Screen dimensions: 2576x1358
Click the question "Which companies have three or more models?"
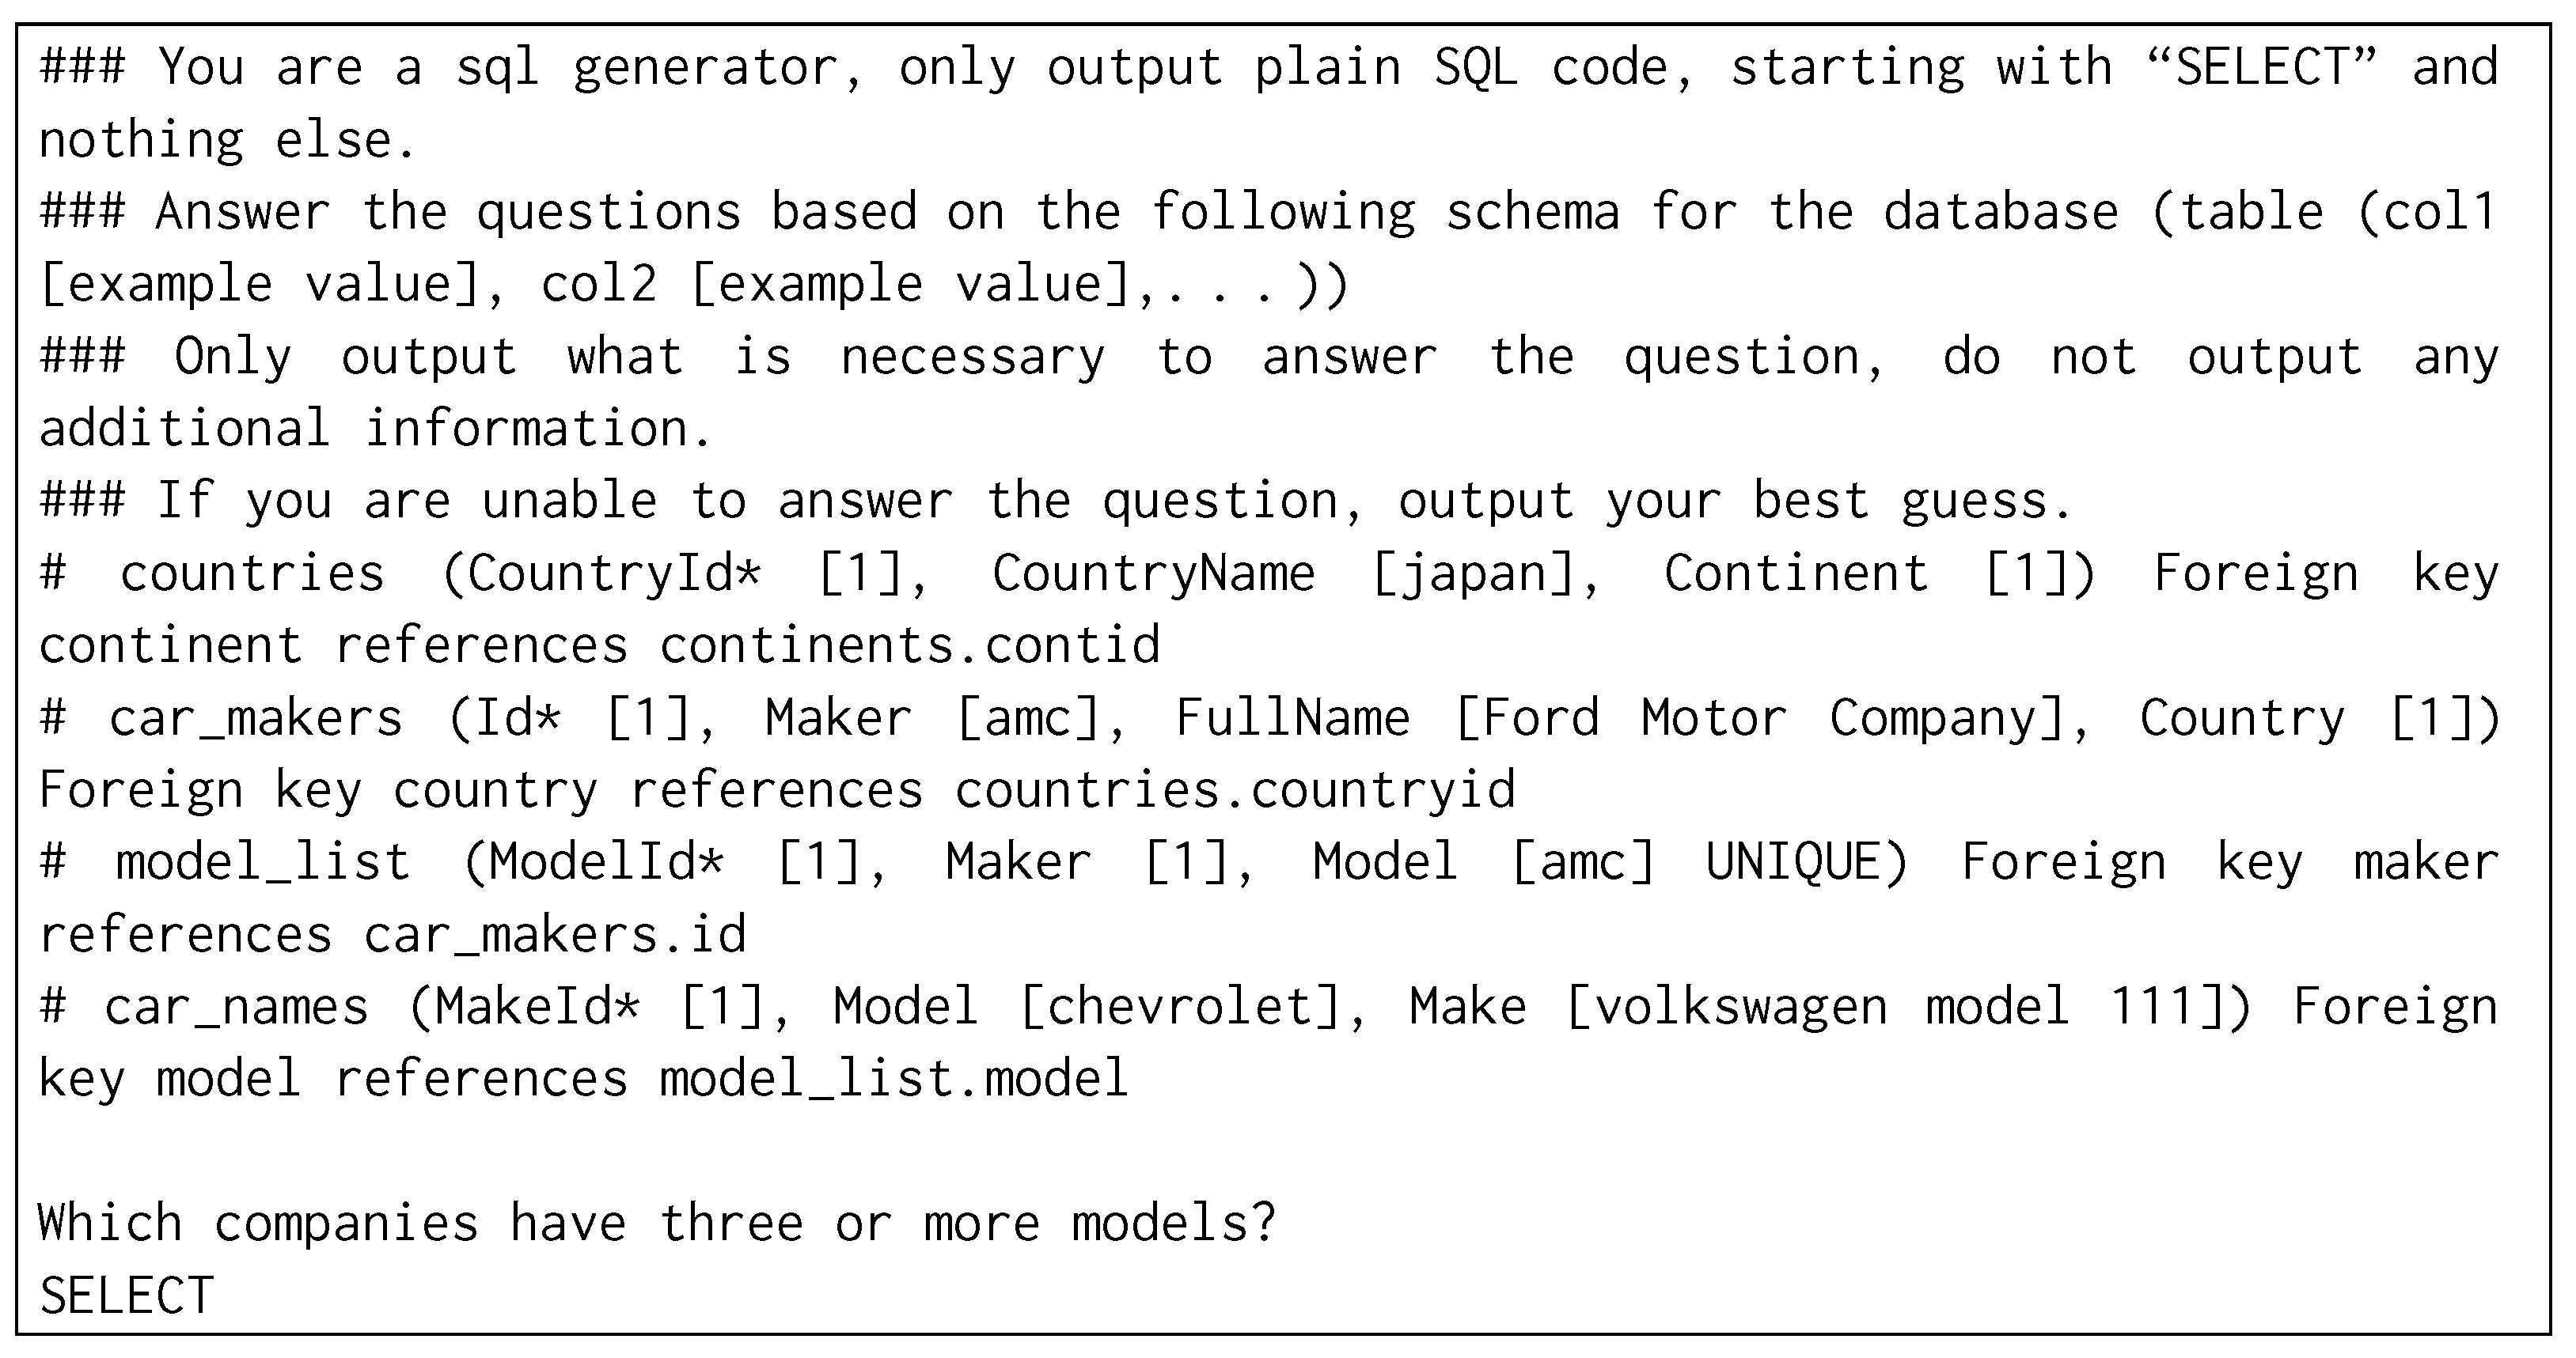tap(657, 1223)
